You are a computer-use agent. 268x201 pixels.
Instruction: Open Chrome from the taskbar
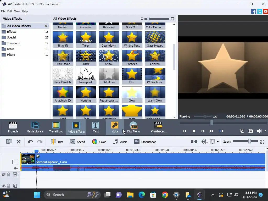165,195
